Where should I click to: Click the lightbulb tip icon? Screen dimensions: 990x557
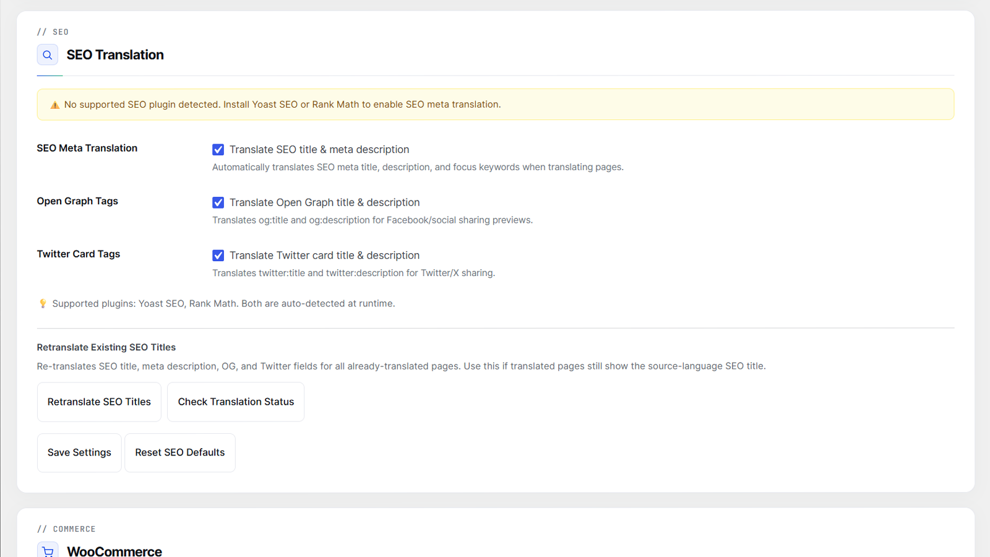click(43, 303)
